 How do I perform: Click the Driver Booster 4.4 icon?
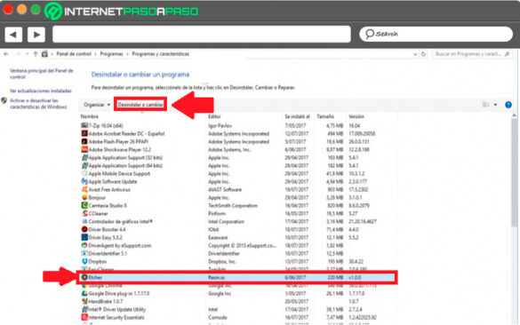click(x=84, y=229)
